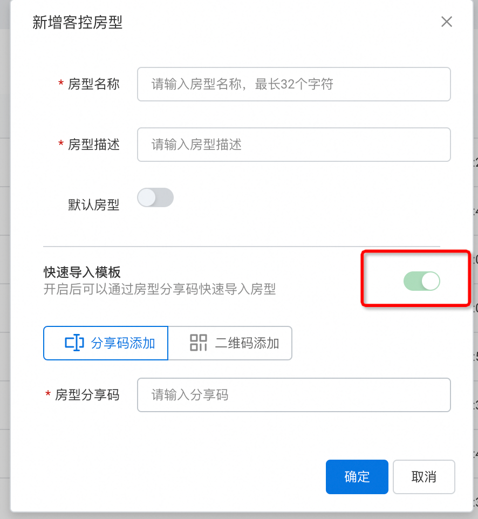The height and width of the screenshot is (519, 478).
Task: Click the red asterisk beside 房型名称
Action: (x=61, y=83)
